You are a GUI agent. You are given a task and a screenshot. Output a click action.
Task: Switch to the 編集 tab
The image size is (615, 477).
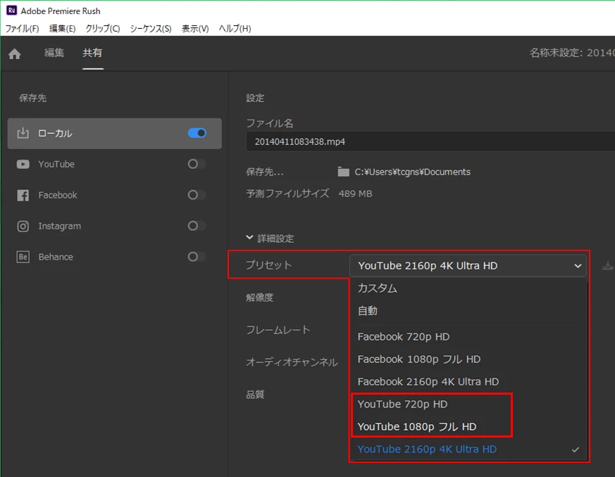click(54, 53)
